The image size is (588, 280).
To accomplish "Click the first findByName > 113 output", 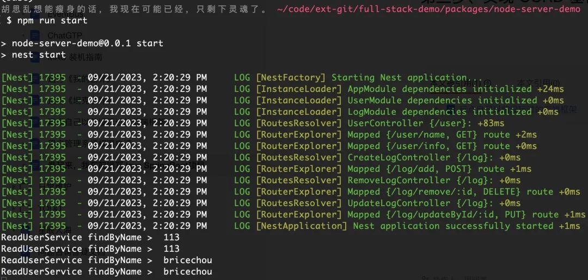I will point(90,238).
